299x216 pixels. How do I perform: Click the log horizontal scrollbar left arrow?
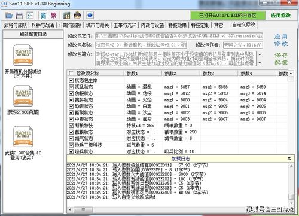70,209
